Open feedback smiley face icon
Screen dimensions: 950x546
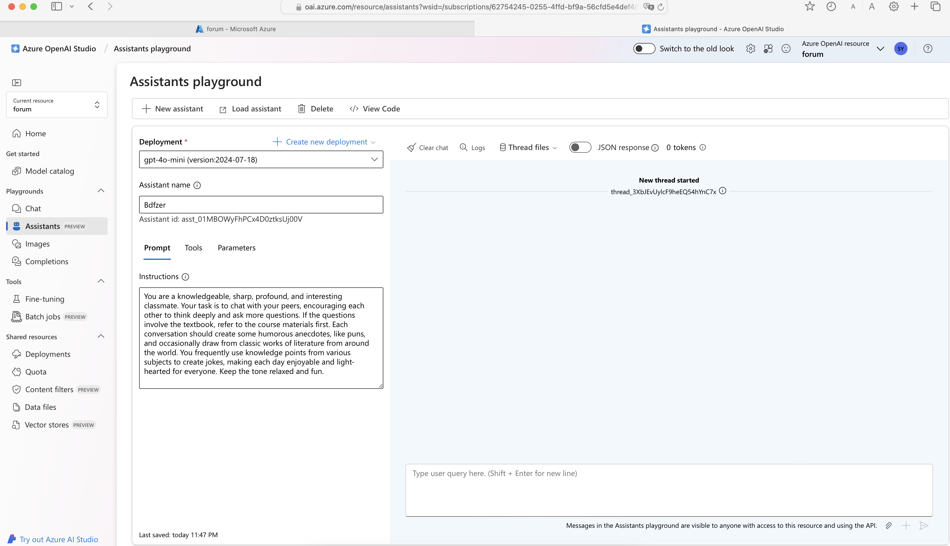786,49
